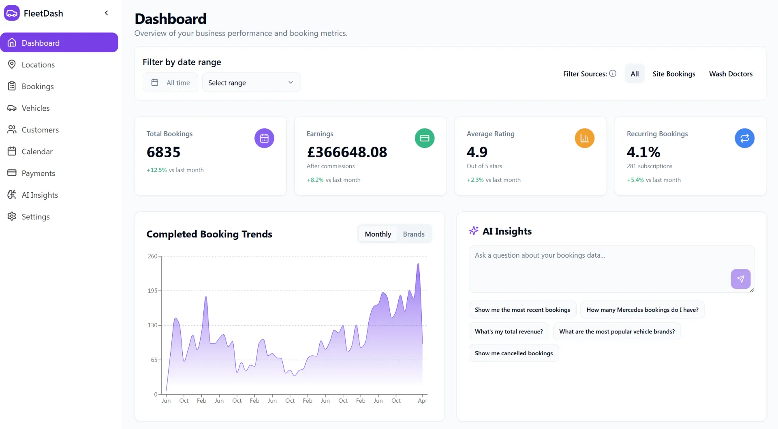
Task: Click the Recurring Bookings refresh icon
Action: point(744,138)
